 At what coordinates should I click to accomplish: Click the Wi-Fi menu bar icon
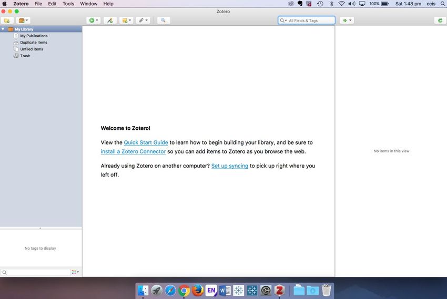click(341, 4)
